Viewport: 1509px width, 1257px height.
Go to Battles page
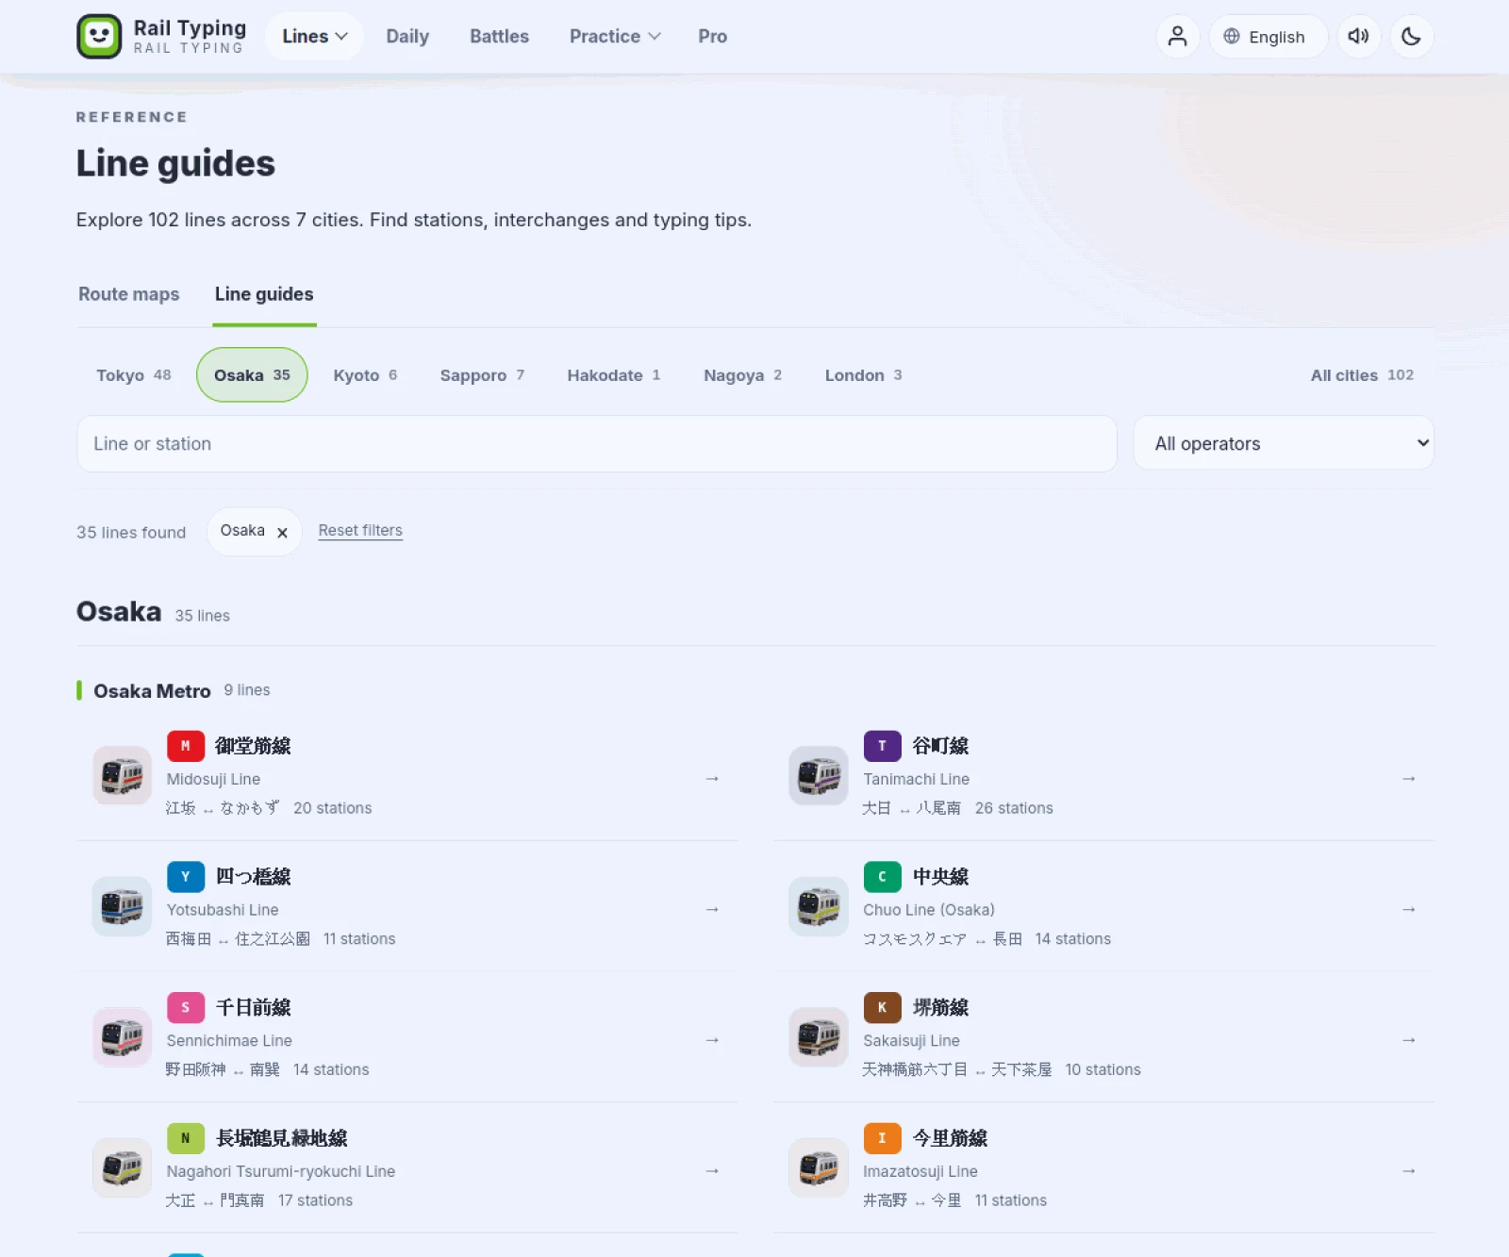499,37
